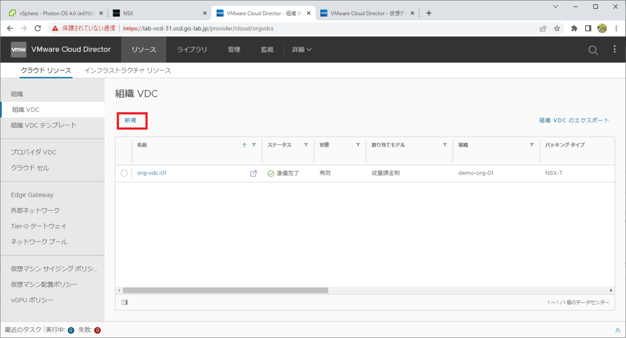626x338 pixels.
Task: Open the column chooser icon below grid
Action: pyautogui.click(x=124, y=302)
